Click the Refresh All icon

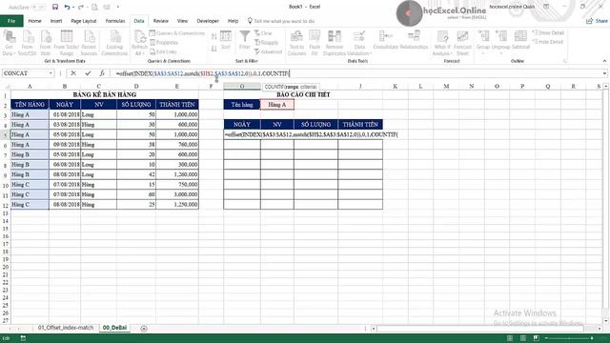coord(139,43)
